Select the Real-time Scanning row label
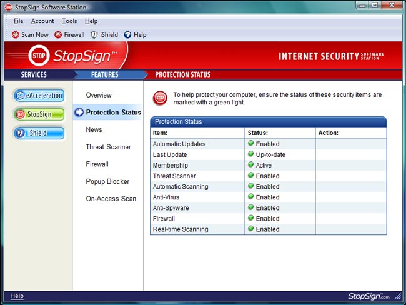406x305 pixels. [x=181, y=229]
